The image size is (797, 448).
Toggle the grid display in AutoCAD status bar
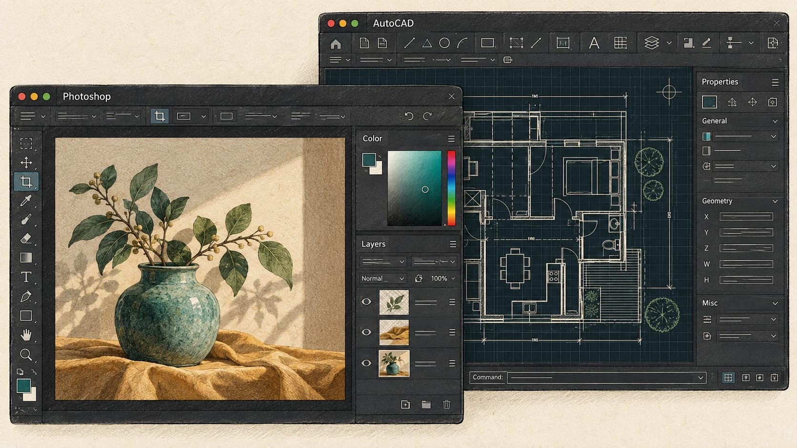(728, 378)
